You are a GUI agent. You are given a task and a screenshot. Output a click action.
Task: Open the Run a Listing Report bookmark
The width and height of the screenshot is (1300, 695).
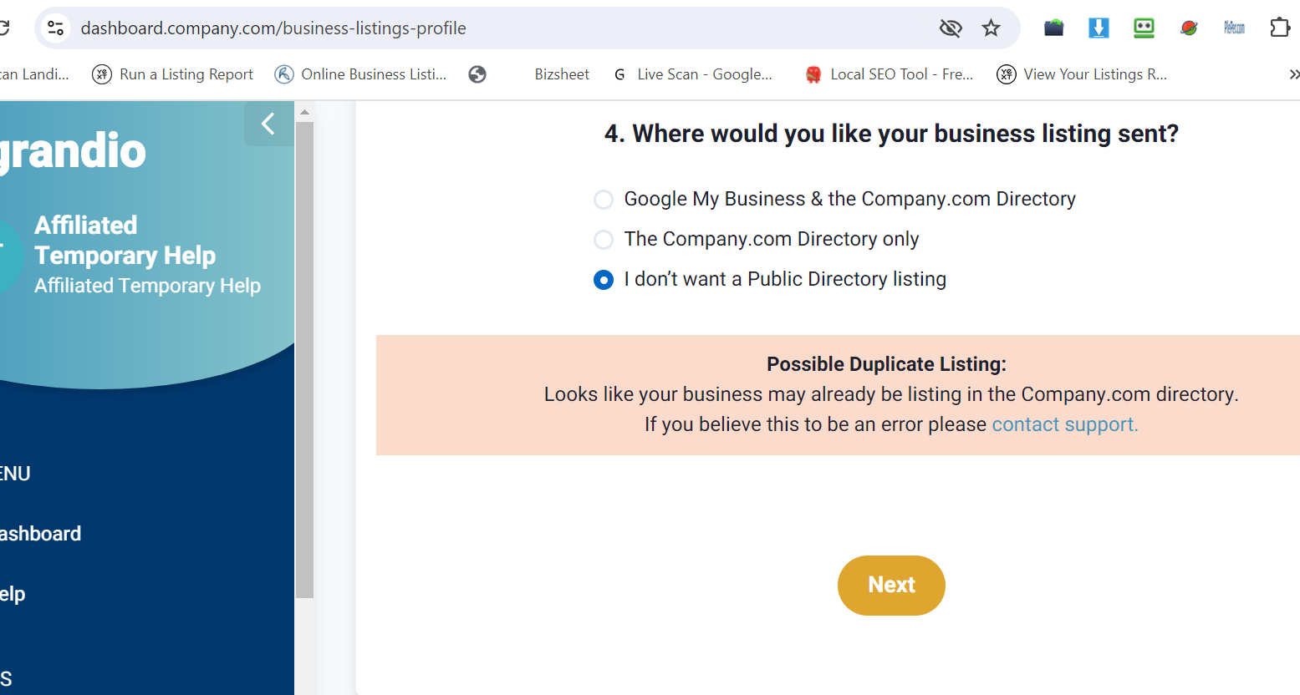pos(173,74)
